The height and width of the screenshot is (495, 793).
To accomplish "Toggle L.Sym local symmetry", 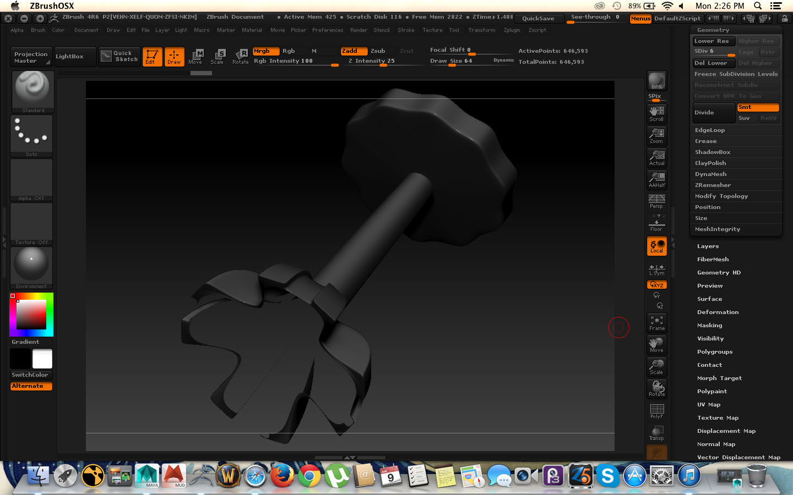I will pos(656,269).
